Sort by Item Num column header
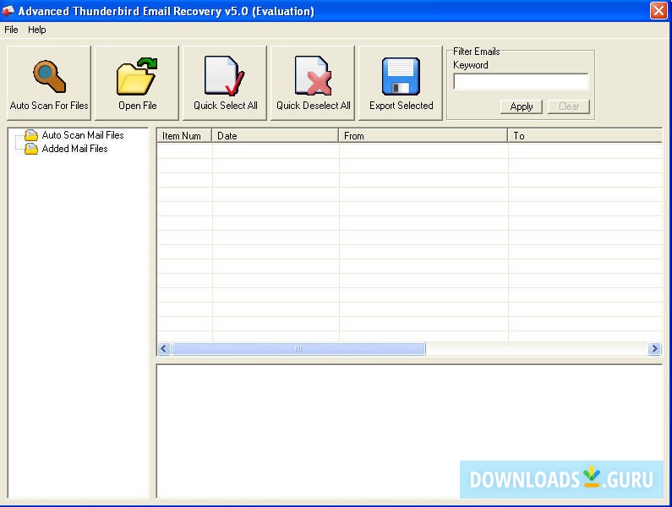The height and width of the screenshot is (507, 672). coord(184,136)
